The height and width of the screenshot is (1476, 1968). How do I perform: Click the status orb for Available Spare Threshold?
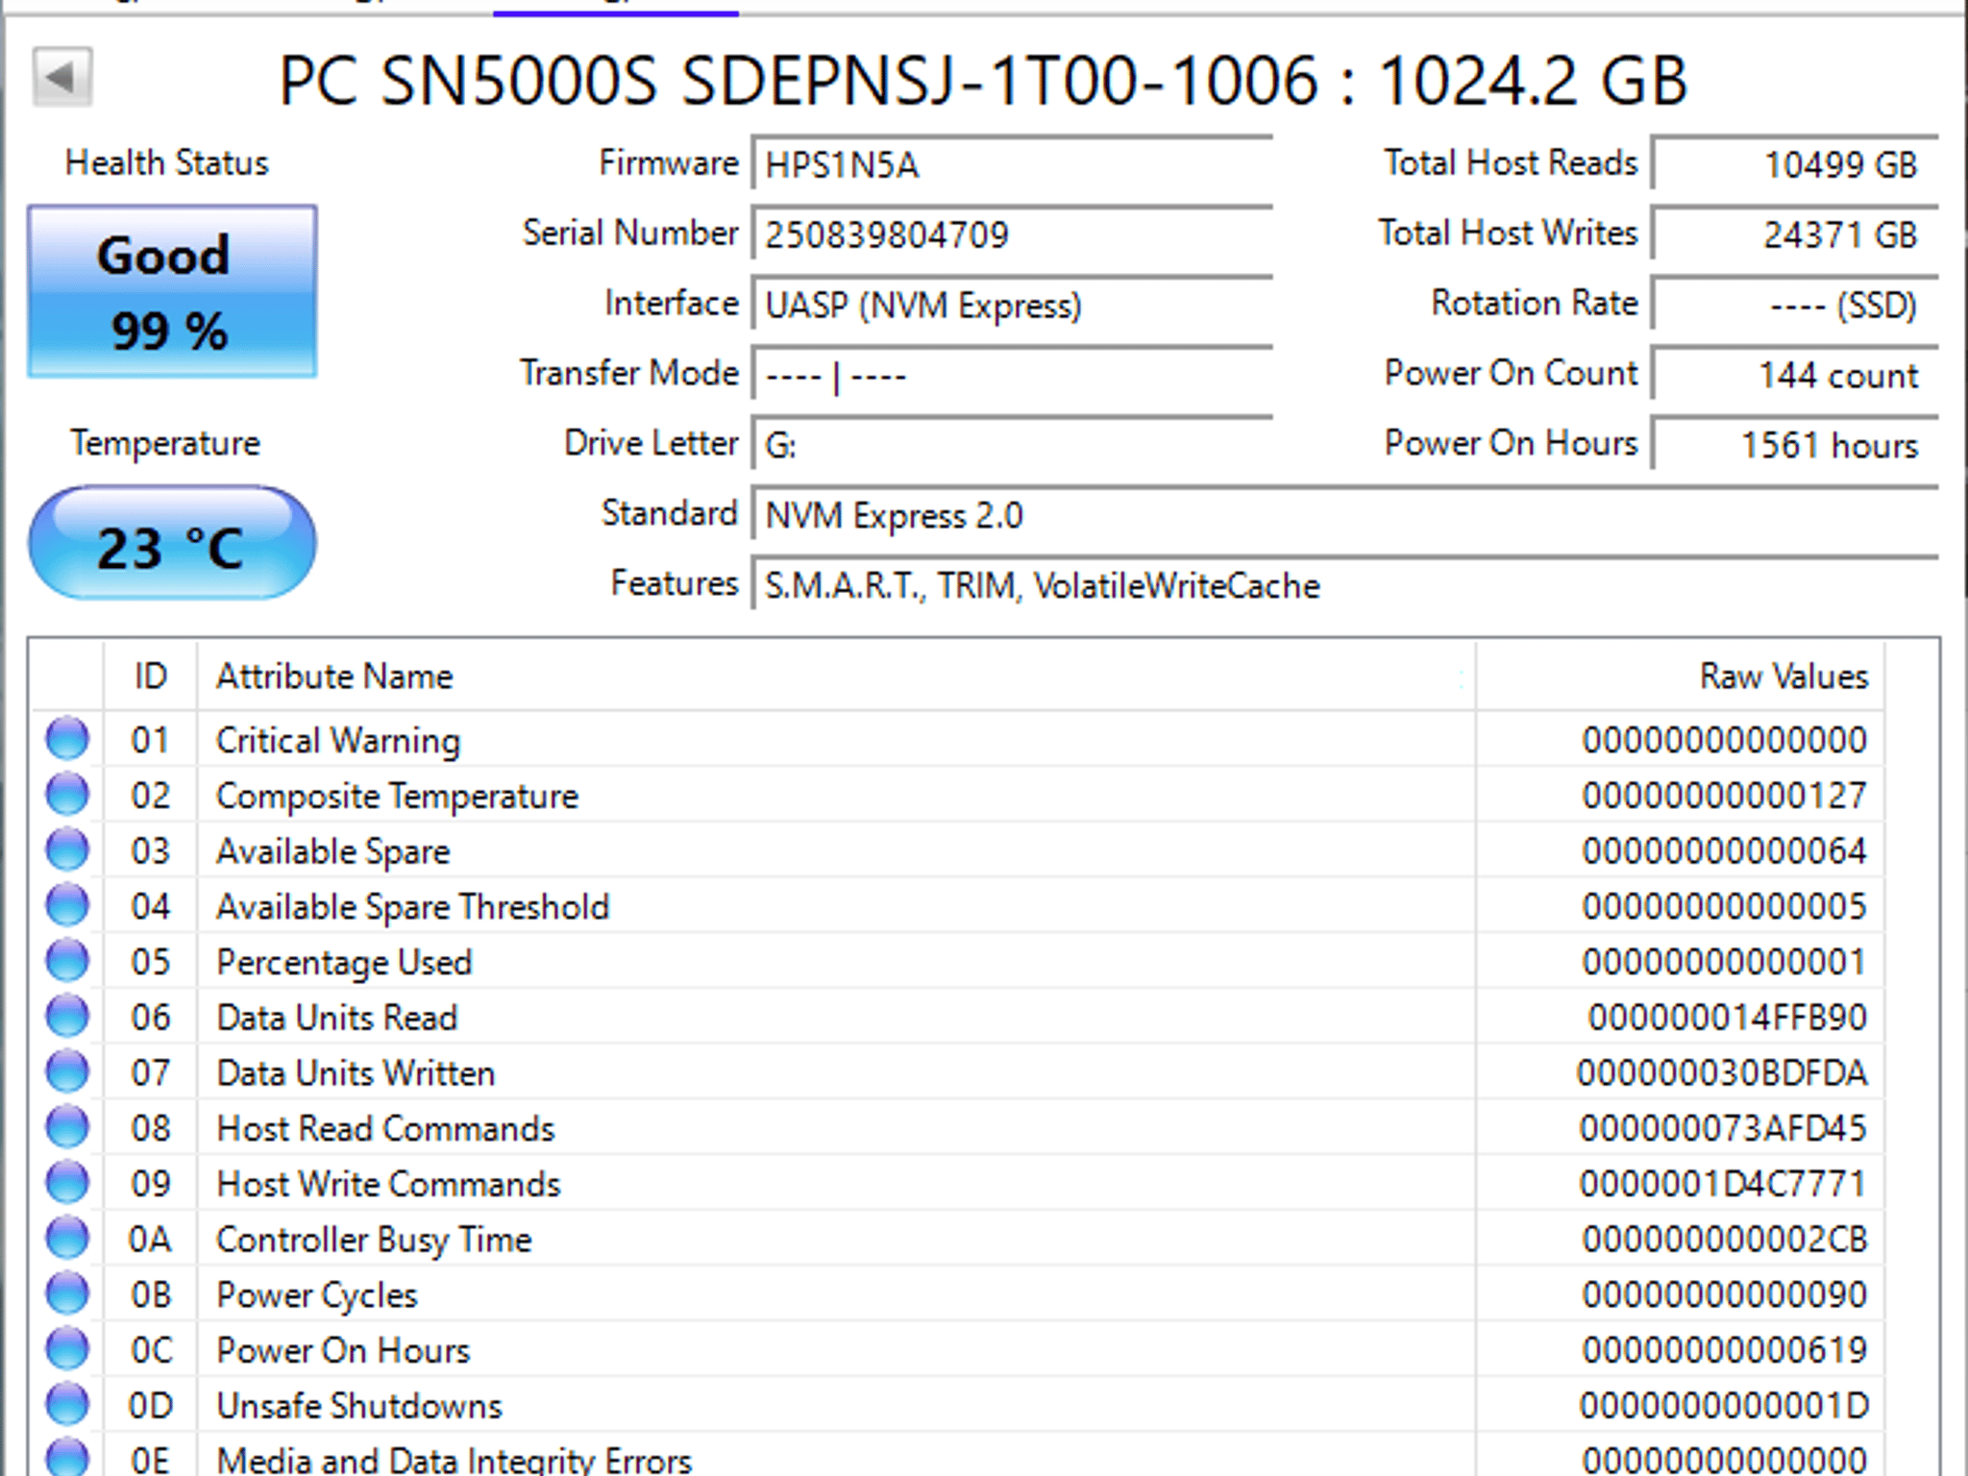[x=67, y=906]
